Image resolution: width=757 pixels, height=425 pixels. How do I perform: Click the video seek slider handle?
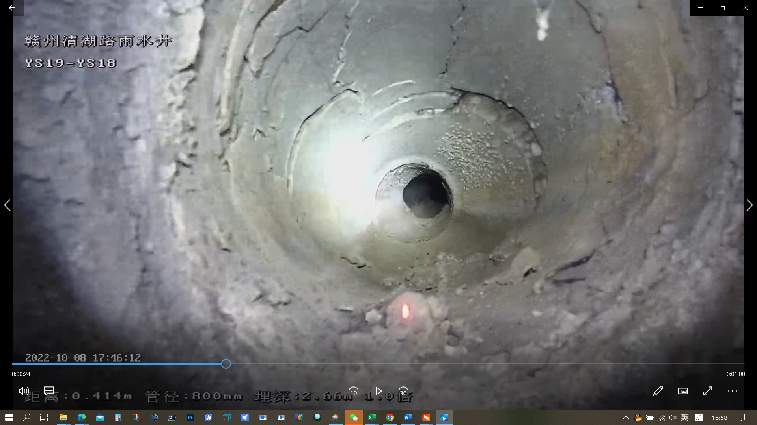coord(226,364)
